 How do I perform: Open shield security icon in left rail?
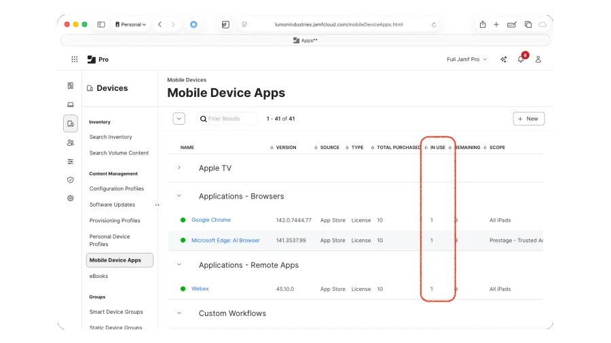(71, 180)
